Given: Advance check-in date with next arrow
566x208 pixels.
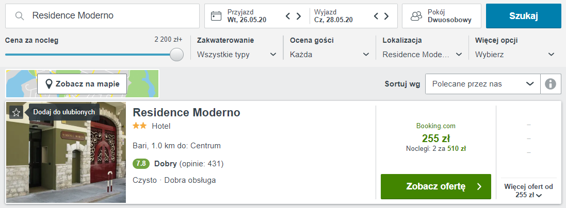Looking at the screenshot, I should [x=299, y=16].
